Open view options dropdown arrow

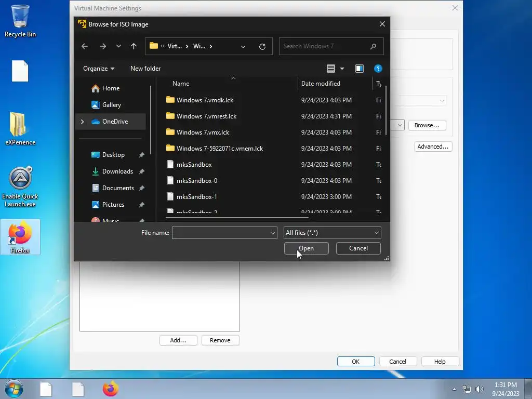pyautogui.click(x=342, y=69)
